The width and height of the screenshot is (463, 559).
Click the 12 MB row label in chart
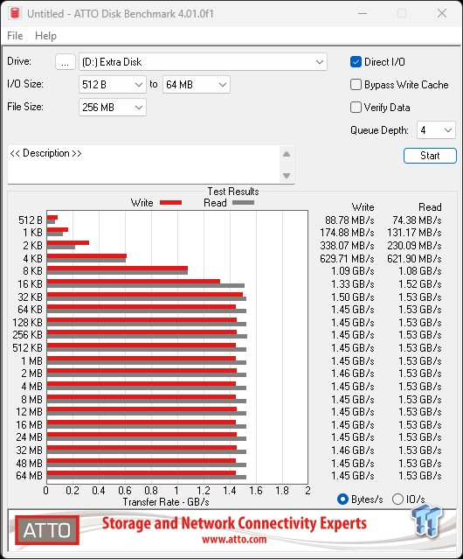pos(29,412)
